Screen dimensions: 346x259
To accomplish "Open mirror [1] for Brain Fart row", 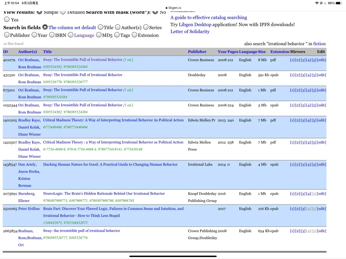I will (x=292, y=209).
